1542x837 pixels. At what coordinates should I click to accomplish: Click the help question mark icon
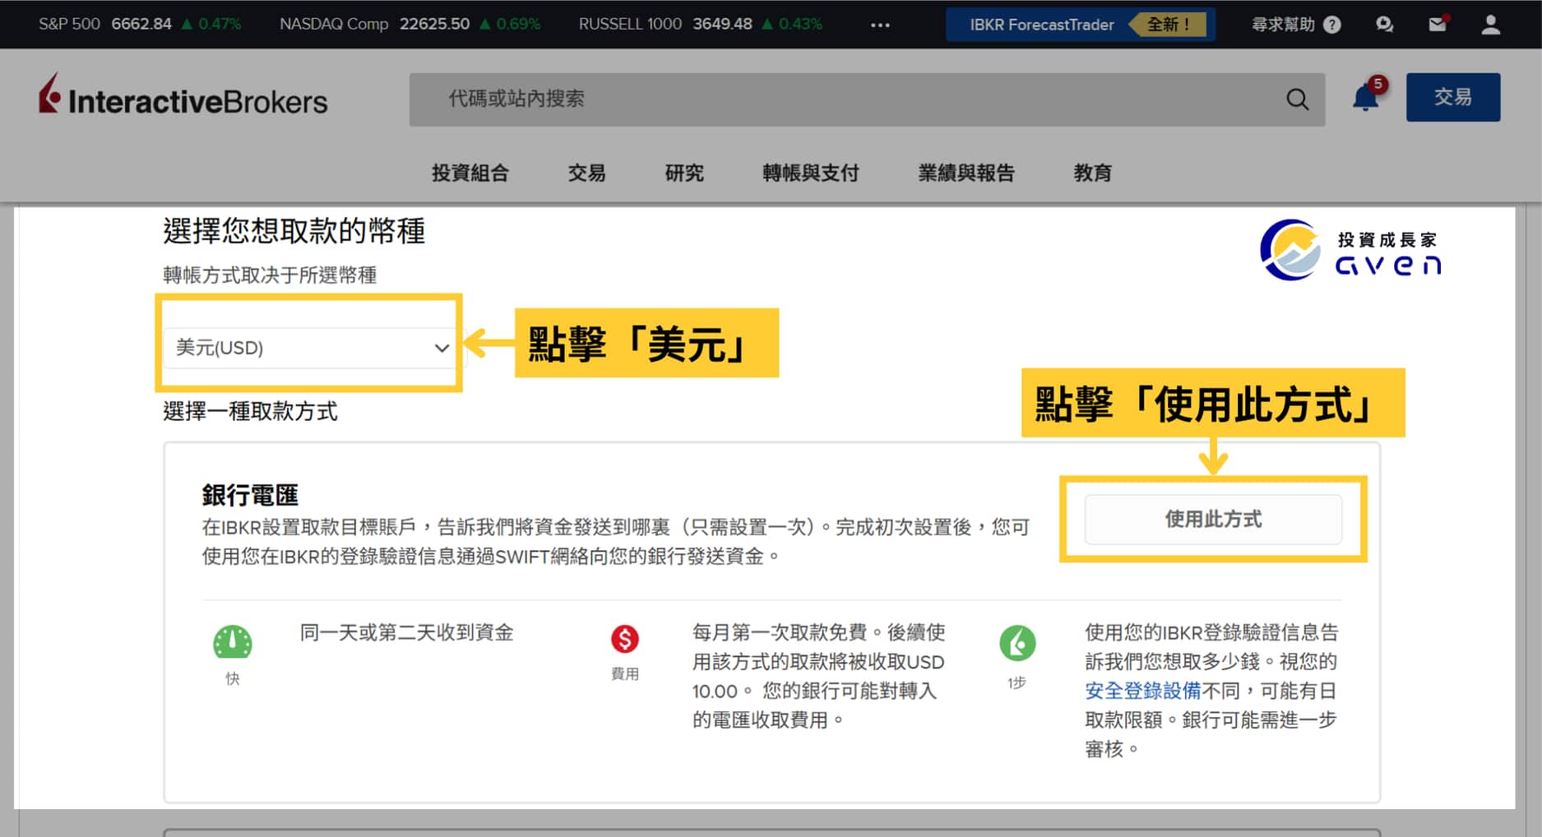point(1332,25)
